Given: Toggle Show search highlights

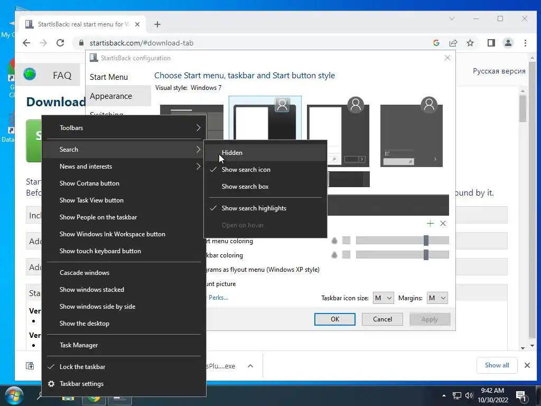Looking at the screenshot, I should click(x=265, y=208).
